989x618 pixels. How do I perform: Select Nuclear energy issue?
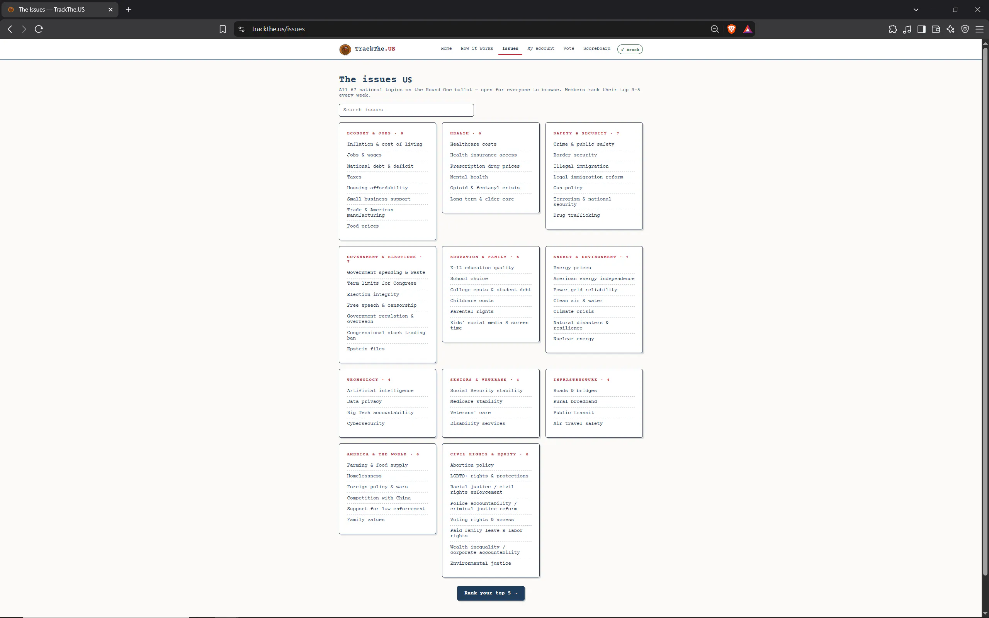(574, 339)
